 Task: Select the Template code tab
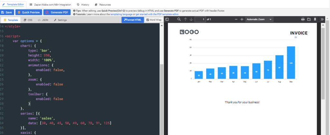coord(11,20)
